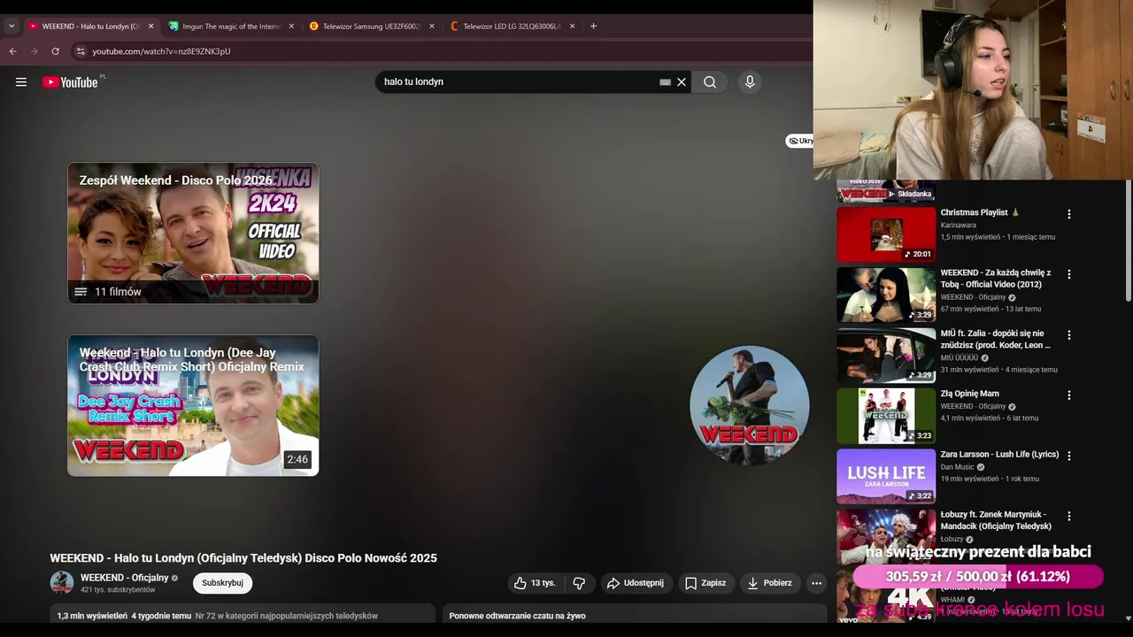Click inside the 'halo tu londyn' search field
The height and width of the screenshot is (637, 1133).
pos(518,82)
